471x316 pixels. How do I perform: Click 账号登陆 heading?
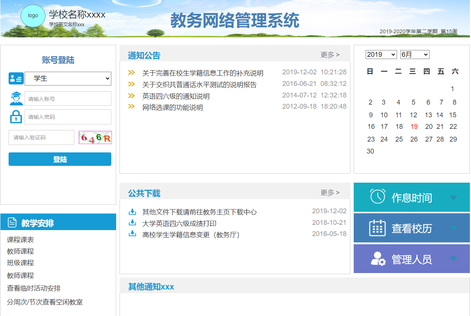[x=58, y=60]
